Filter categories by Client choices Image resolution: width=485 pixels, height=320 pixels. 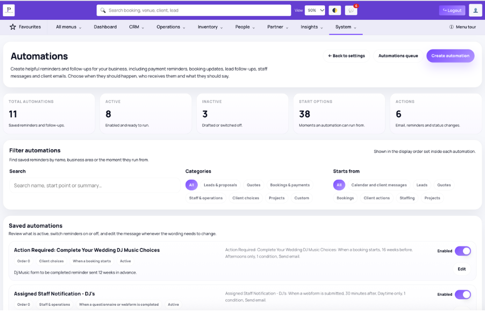pyautogui.click(x=246, y=198)
